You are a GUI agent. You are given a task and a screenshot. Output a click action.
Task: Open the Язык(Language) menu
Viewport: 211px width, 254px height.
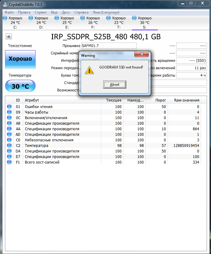coord(106,12)
